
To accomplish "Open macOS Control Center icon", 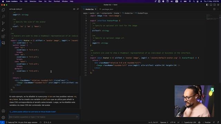I will pyautogui.click(x=198, y=1).
